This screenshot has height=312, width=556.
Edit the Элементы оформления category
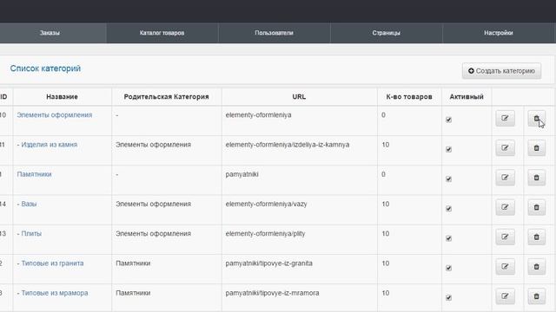pos(505,119)
